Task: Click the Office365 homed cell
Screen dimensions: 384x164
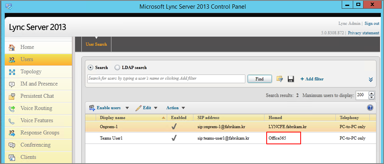Action: click(277, 138)
